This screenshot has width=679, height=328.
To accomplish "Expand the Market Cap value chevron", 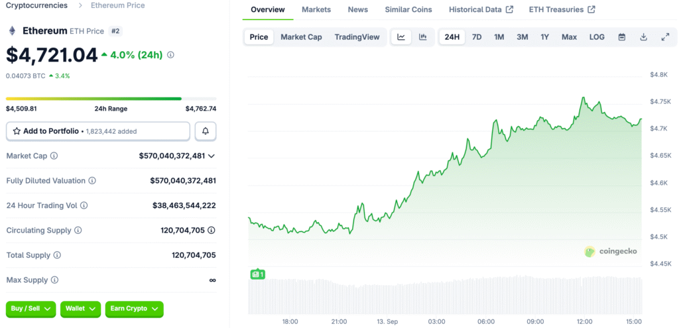I will point(212,156).
